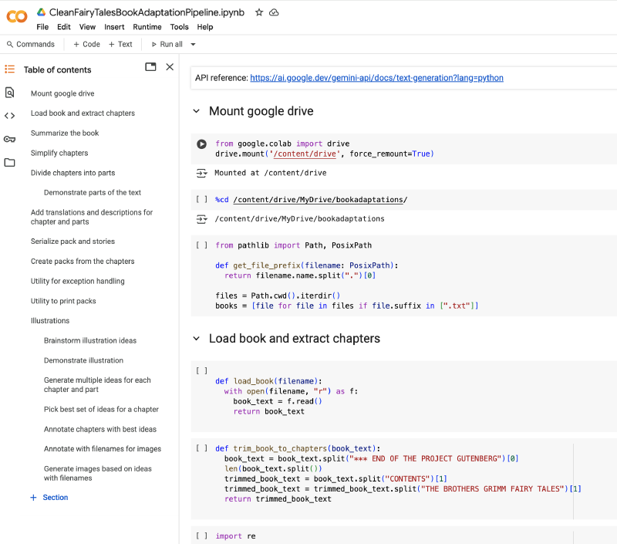Collapse the Load book and extract chapters section
The height and width of the screenshot is (544, 617).
tap(197, 339)
